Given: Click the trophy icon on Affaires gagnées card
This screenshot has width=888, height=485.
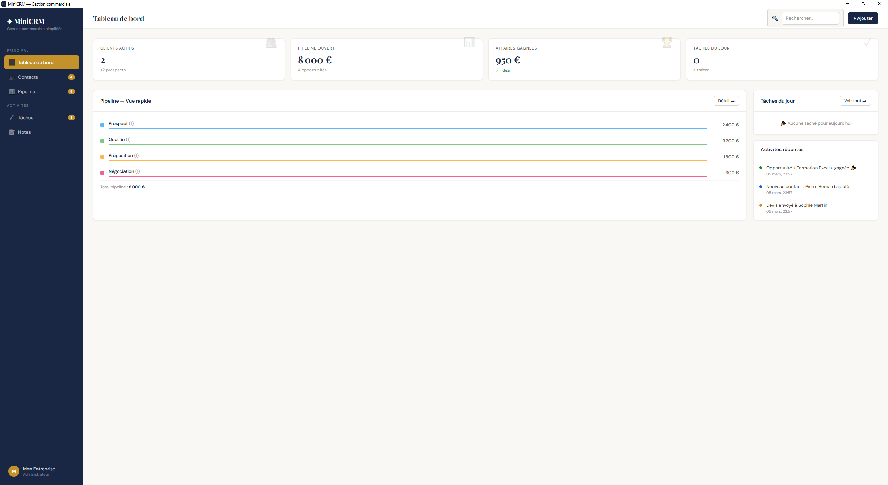Looking at the screenshot, I should click(x=667, y=43).
